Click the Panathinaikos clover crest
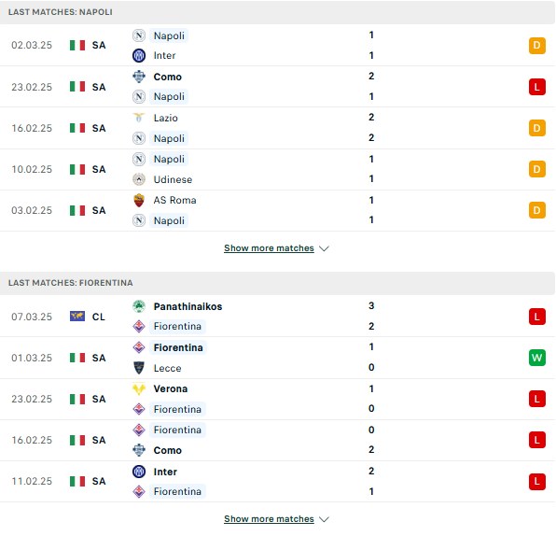Viewport: 556px width, 536px height. click(x=139, y=306)
